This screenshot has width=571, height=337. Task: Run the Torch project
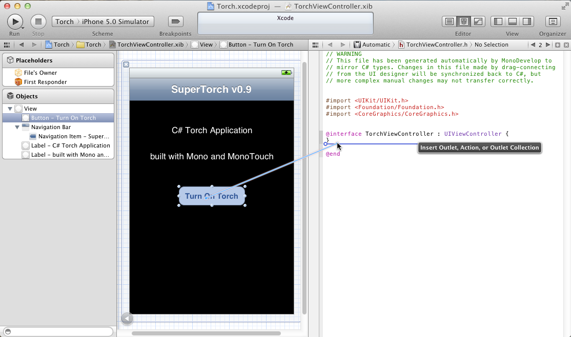(x=14, y=22)
